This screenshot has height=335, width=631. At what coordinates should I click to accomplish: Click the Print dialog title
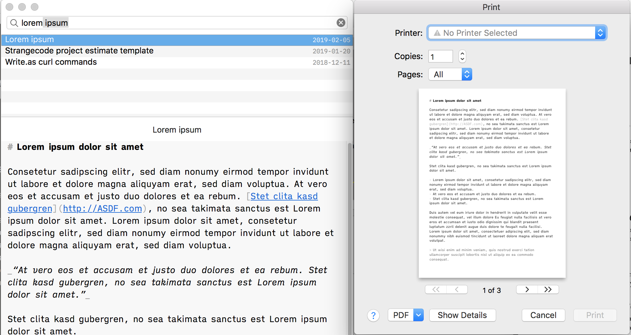(x=491, y=7)
